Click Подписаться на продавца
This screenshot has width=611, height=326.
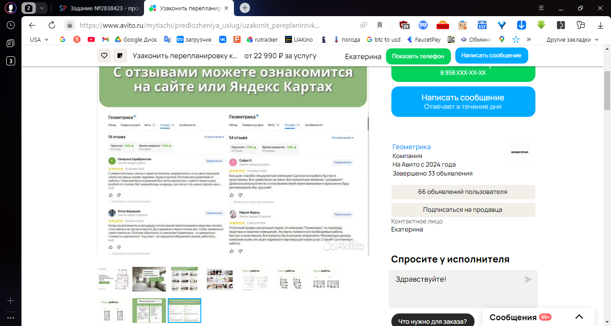(463, 210)
